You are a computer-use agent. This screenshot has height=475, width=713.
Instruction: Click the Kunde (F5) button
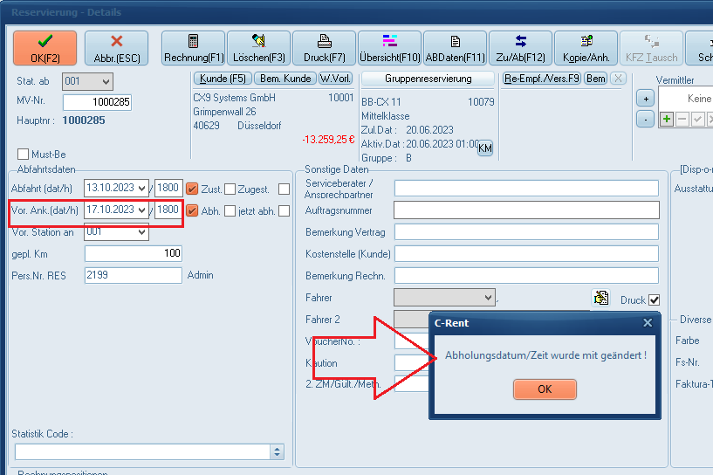[223, 79]
